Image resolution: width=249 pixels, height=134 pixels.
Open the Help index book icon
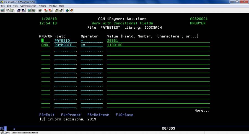coord(72,10)
